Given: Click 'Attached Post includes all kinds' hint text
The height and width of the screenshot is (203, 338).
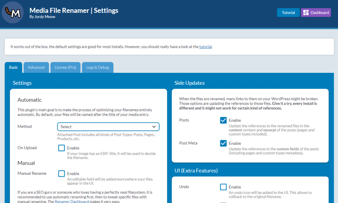Looking at the screenshot, I should tap(106, 136).
